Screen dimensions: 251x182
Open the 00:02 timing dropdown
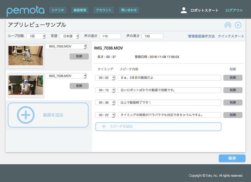click(x=105, y=78)
